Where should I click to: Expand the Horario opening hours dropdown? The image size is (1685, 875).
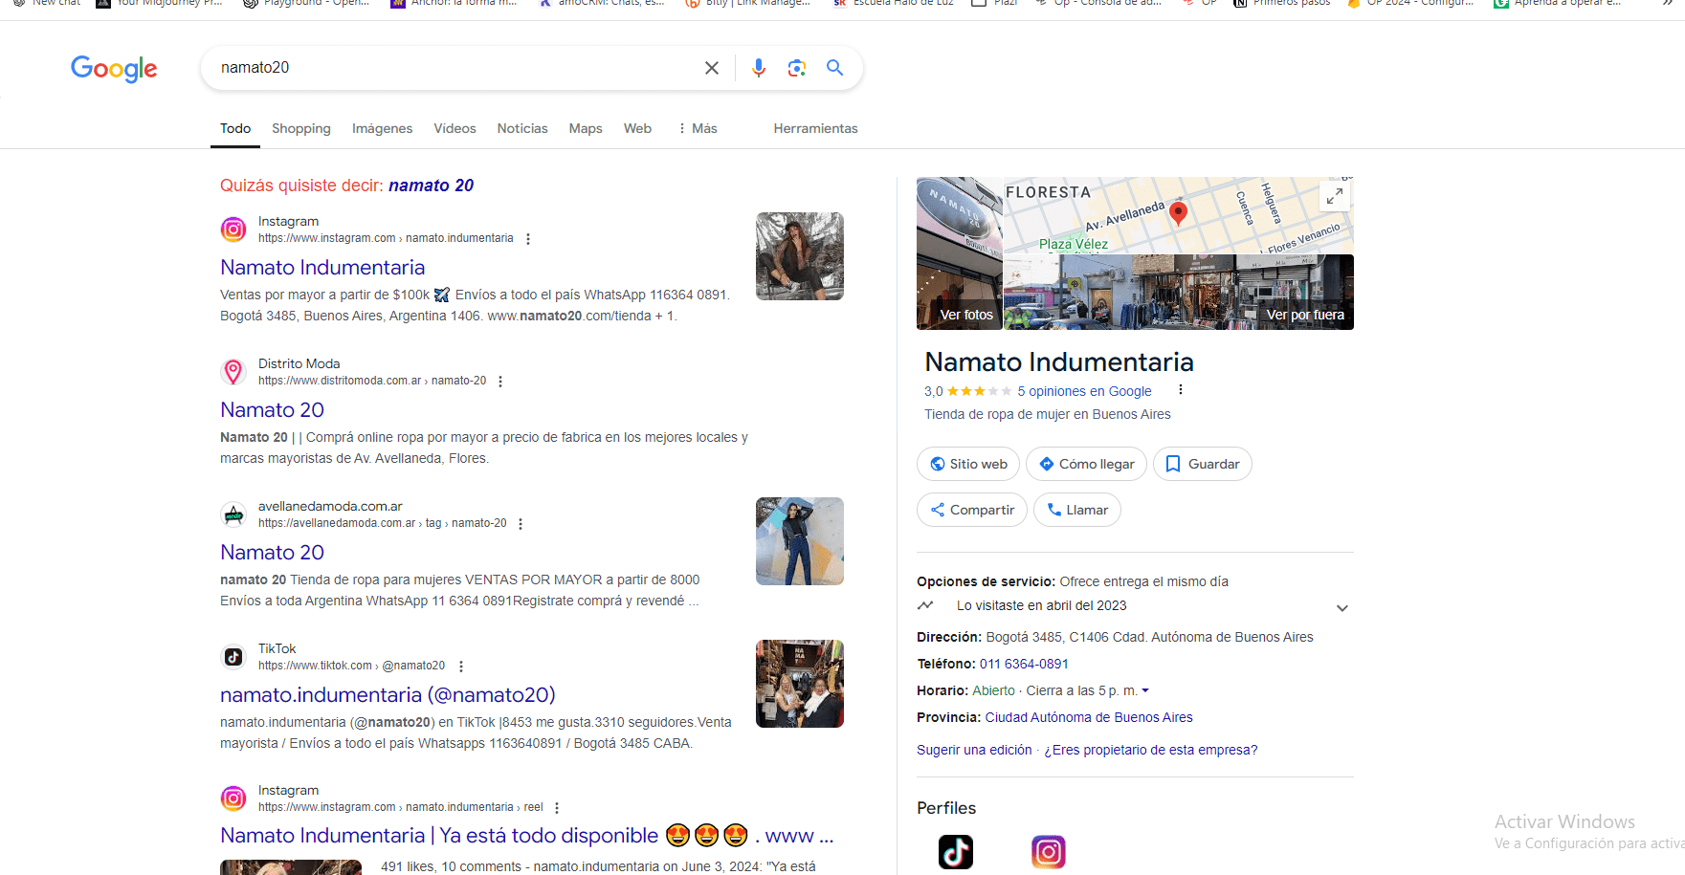[1144, 690]
